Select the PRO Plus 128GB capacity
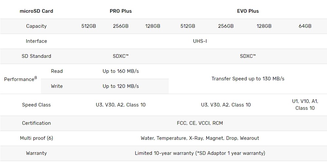This screenshot has width=327, height=163. (x=153, y=26)
